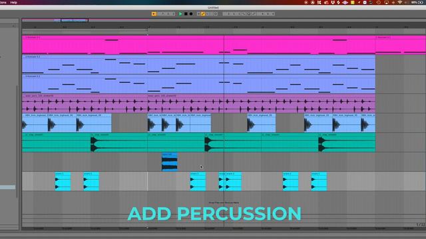
Task: Select the second purple shaker audio clip
Action: coord(262,104)
